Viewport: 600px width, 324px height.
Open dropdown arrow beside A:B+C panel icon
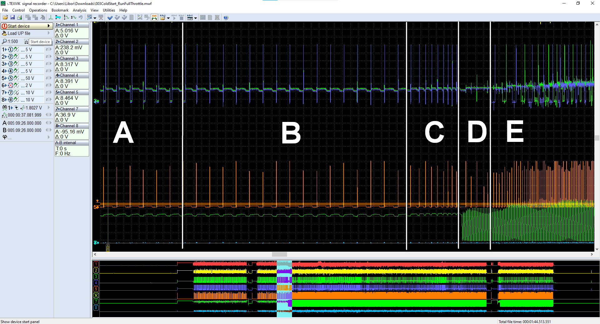tap(195, 18)
